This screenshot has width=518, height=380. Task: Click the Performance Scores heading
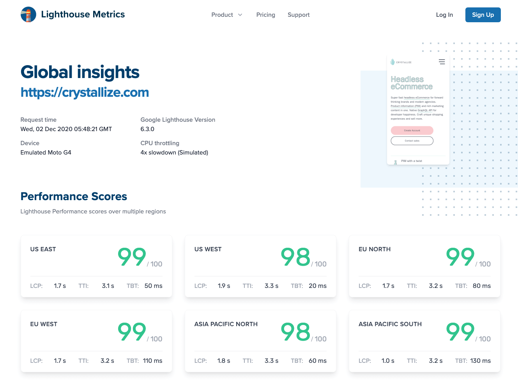[x=74, y=196]
